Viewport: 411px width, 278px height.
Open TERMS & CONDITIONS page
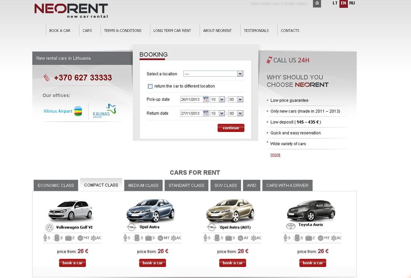[x=122, y=30]
